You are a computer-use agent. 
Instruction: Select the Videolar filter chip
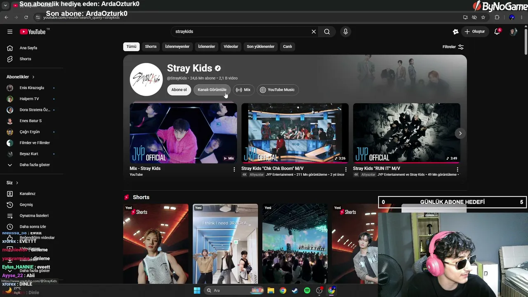click(x=231, y=47)
